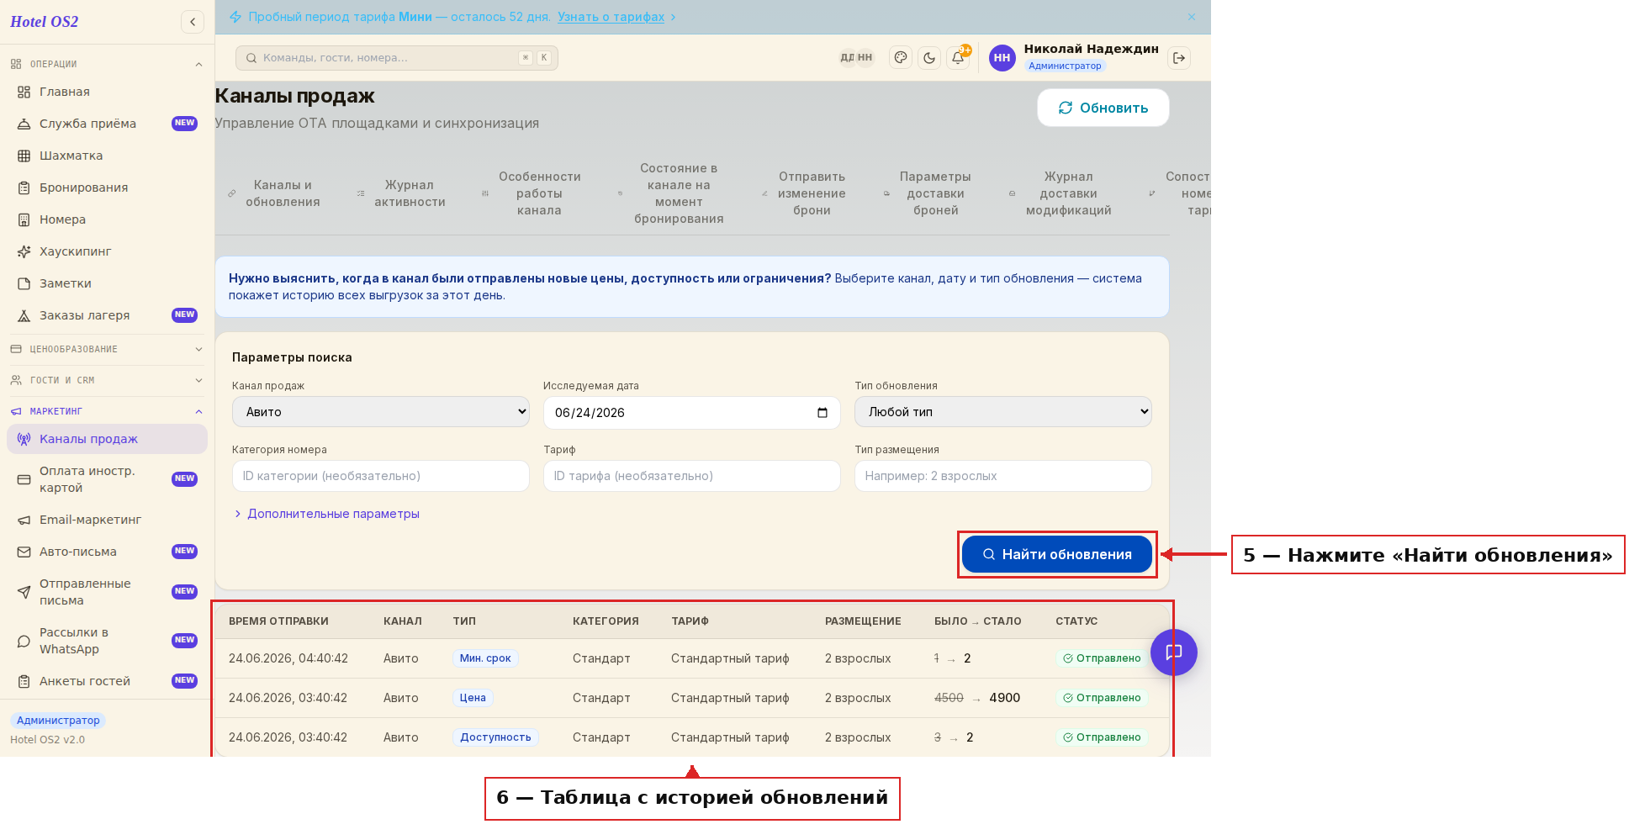Click the Мин. срок type badge
The height and width of the screenshot is (840, 1645).
[485, 658]
